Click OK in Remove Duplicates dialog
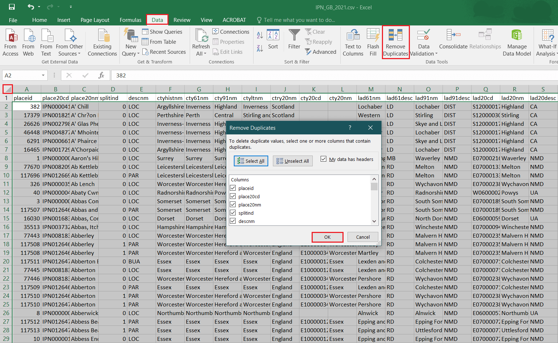Screen dimensions: 558x343 coord(327,237)
